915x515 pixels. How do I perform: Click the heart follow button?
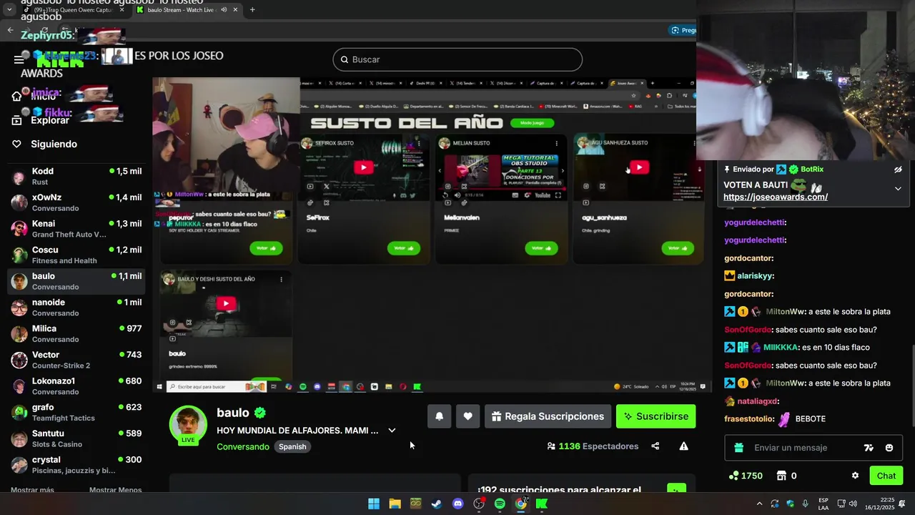tap(468, 416)
